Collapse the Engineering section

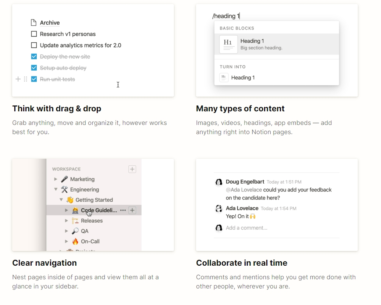(x=56, y=190)
